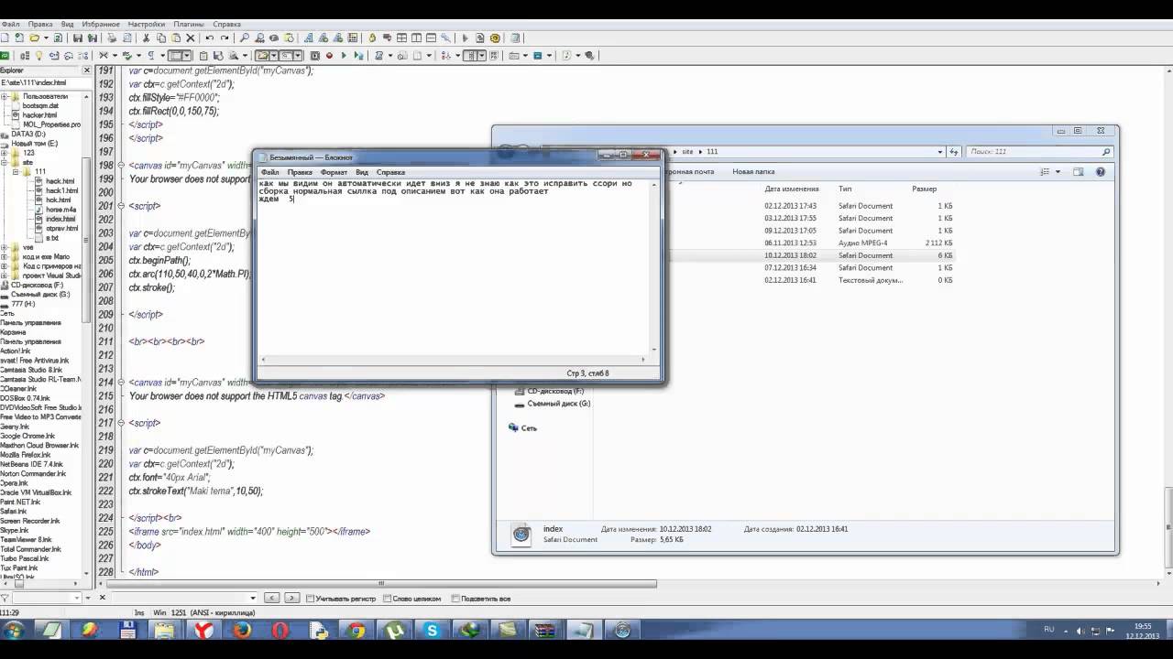Click the play macro green triangle icon
1173x659 pixels.
[x=344, y=56]
